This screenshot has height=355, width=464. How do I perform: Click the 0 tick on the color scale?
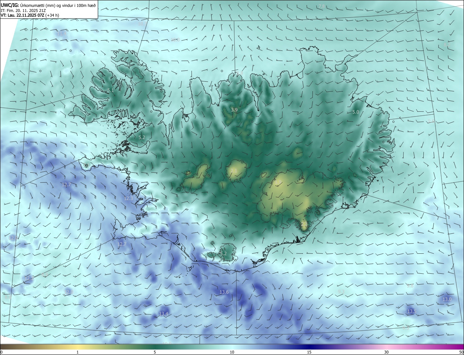[1, 352]
